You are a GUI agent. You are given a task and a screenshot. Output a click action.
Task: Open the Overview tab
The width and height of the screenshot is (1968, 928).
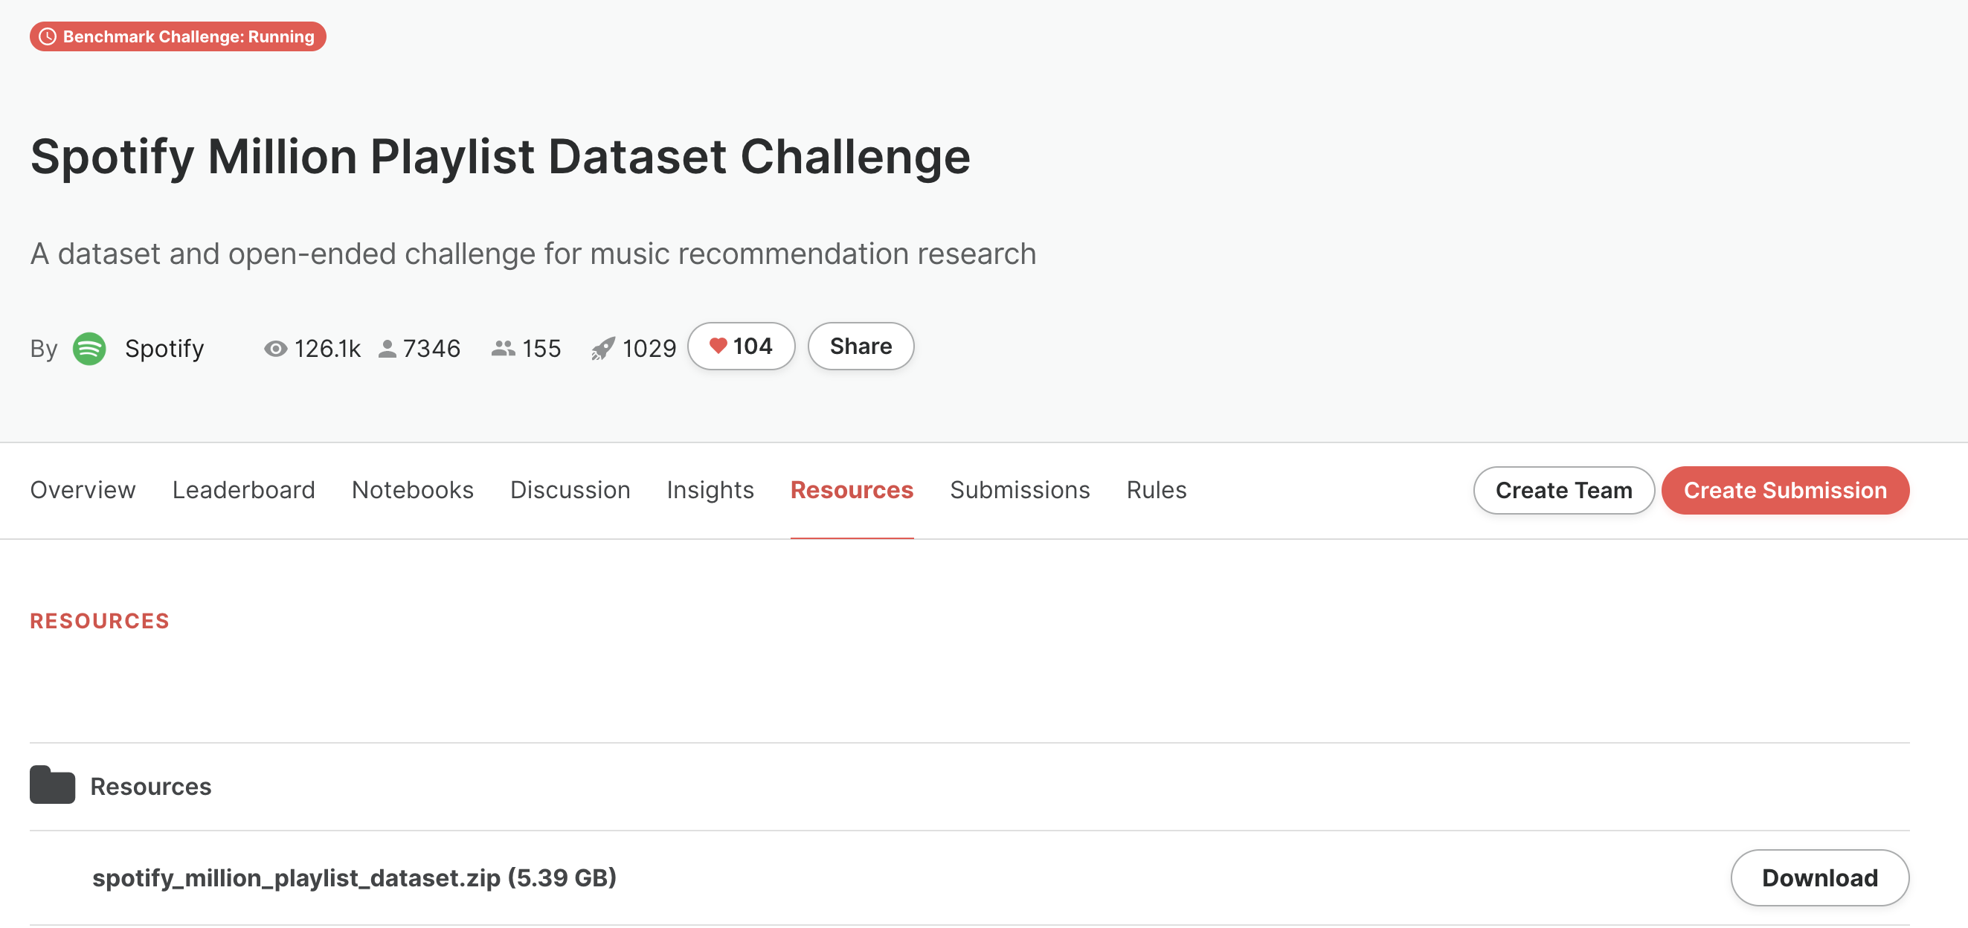83,489
